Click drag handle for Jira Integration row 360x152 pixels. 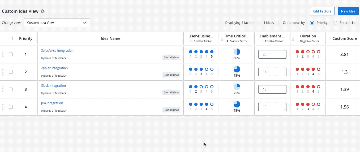point(3,107)
